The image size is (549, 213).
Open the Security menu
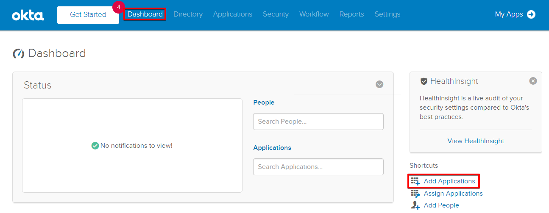[x=276, y=14]
